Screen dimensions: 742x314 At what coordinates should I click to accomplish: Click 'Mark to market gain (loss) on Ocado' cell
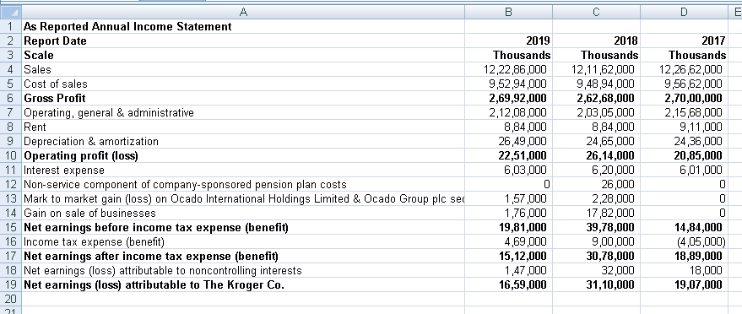tap(243, 198)
